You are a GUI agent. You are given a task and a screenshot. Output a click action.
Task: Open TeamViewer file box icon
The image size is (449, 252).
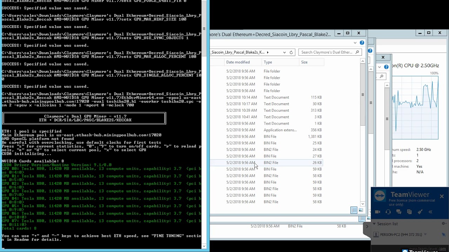coord(409,212)
